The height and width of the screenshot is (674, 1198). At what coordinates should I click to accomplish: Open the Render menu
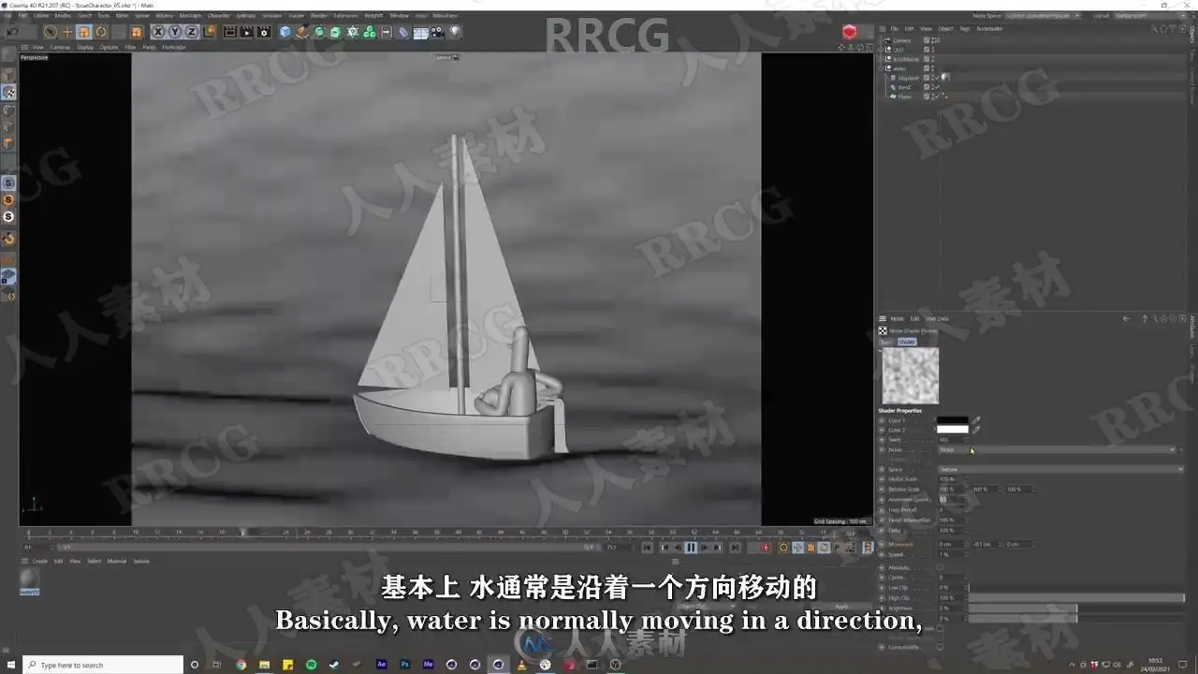(x=319, y=16)
